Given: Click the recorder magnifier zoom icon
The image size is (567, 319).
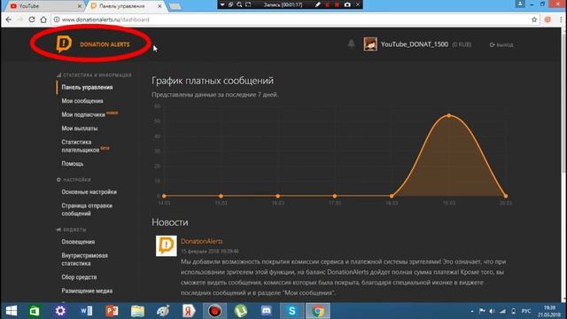Looking at the screenshot, I should pos(239,4).
